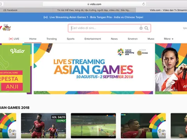Click the LIVE broadcast icon in navigation
The height and width of the screenshot is (140, 187).
pyautogui.click(x=11, y=39)
